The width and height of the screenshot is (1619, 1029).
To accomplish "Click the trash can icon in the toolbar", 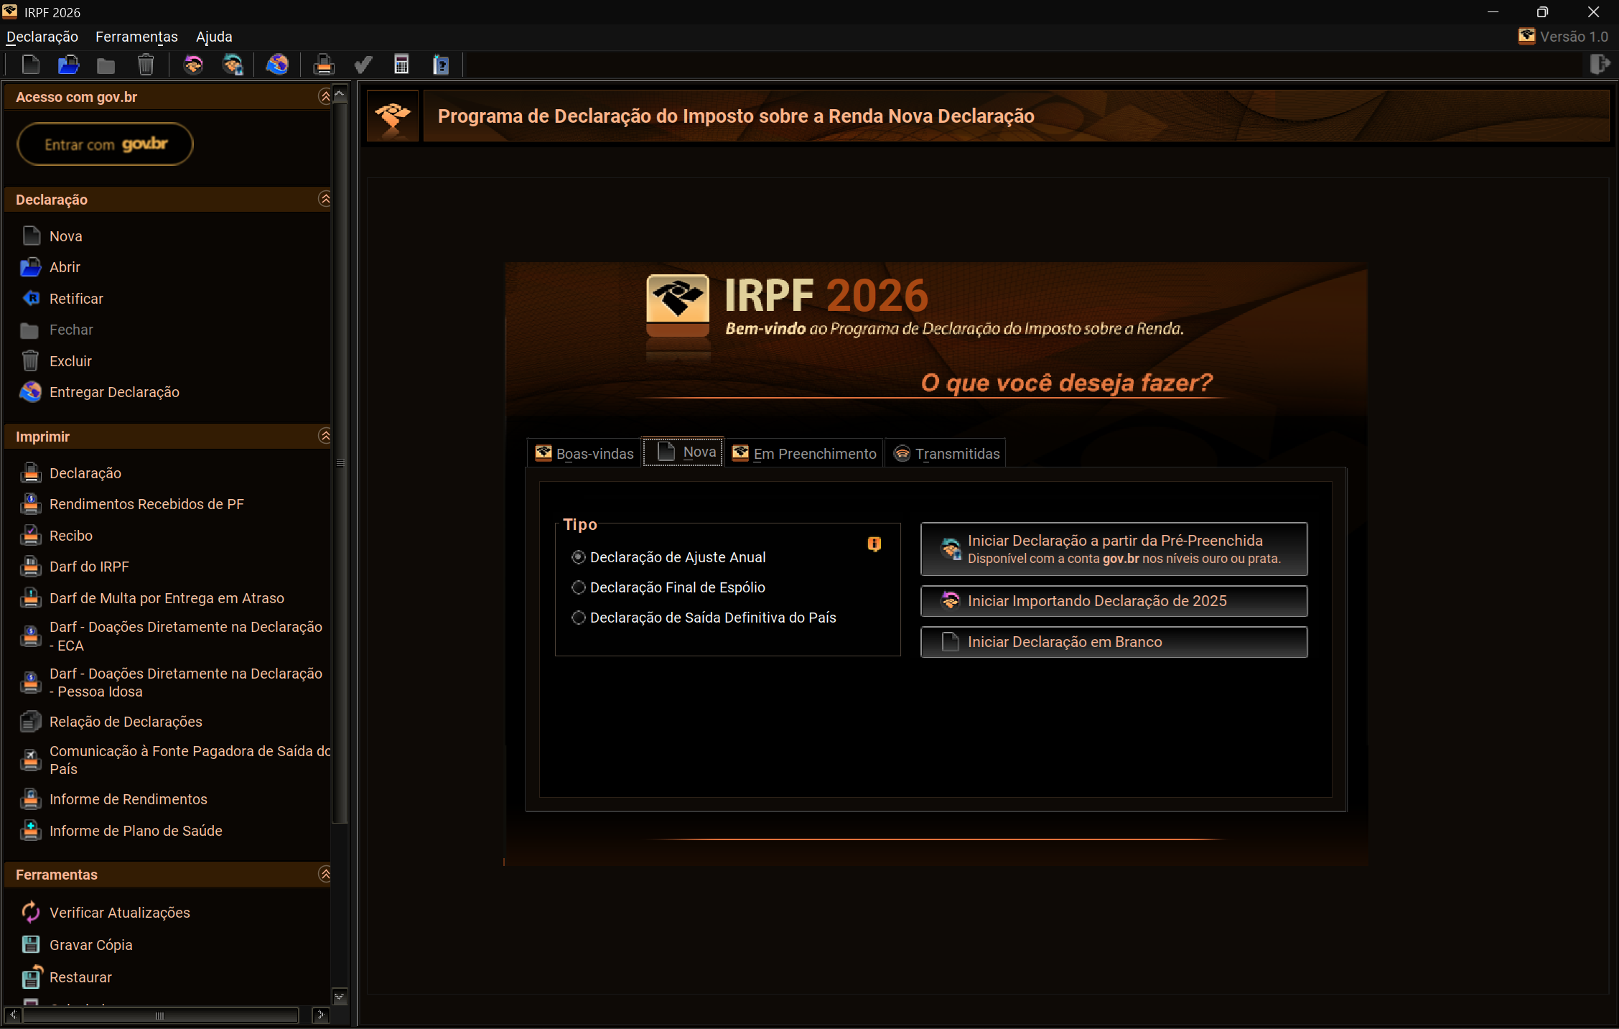I will [146, 65].
